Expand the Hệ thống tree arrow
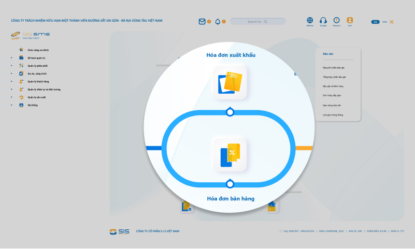The width and height of the screenshot is (415, 249). tap(11, 105)
